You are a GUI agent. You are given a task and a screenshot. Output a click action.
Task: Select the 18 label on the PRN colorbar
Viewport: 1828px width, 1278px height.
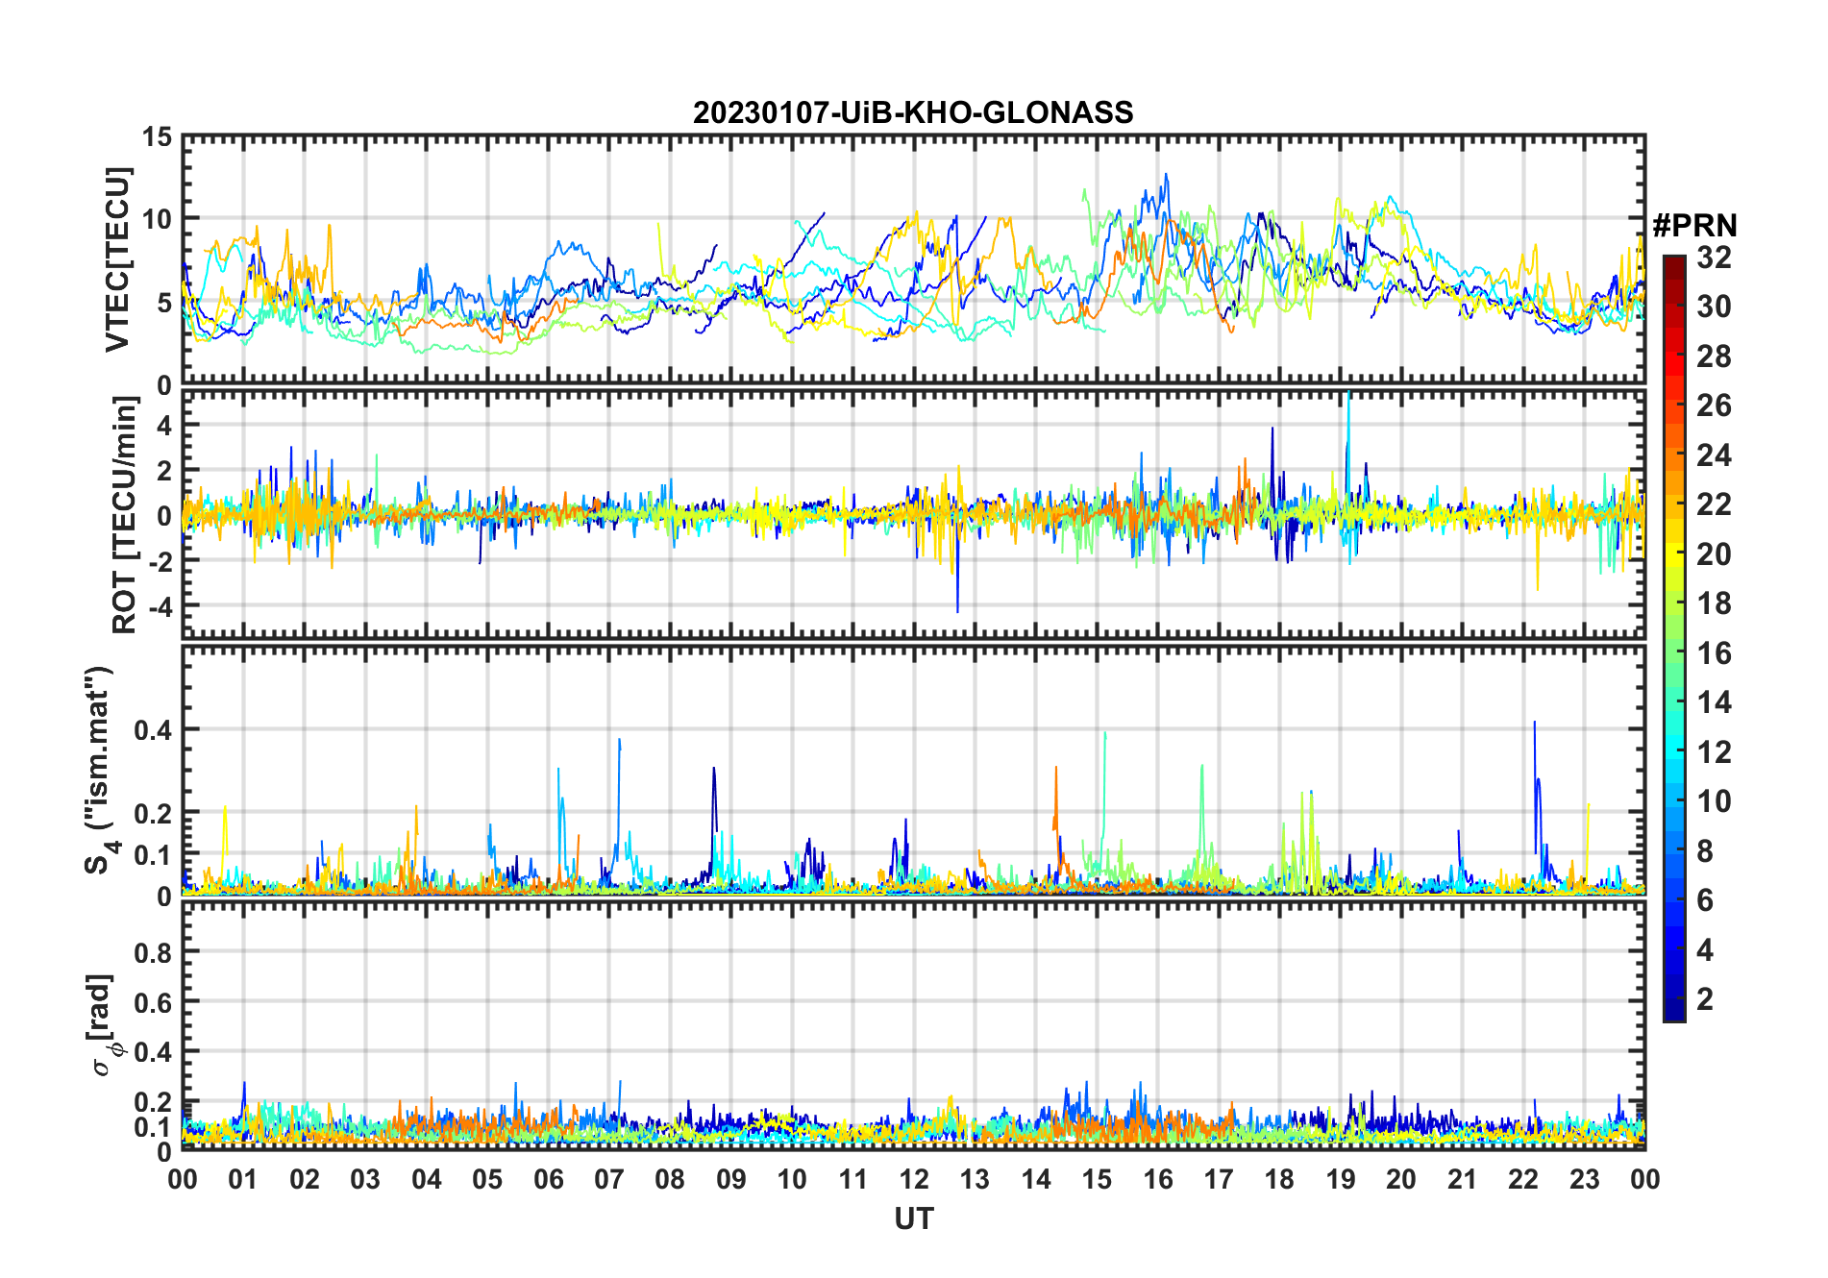[1714, 603]
